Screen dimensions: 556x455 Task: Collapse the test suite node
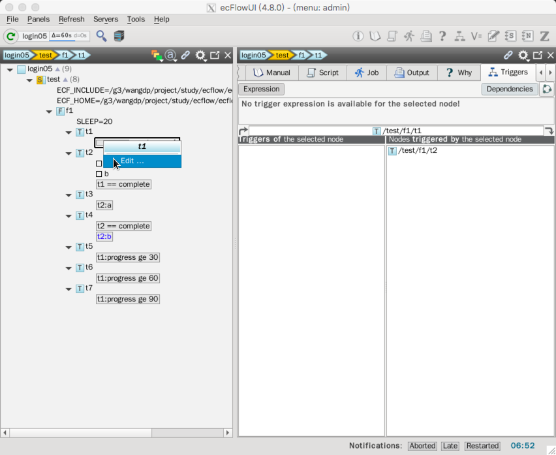tap(29, 80)
